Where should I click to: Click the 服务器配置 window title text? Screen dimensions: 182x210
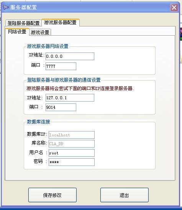pyautogui.click(x=24, y=7)
